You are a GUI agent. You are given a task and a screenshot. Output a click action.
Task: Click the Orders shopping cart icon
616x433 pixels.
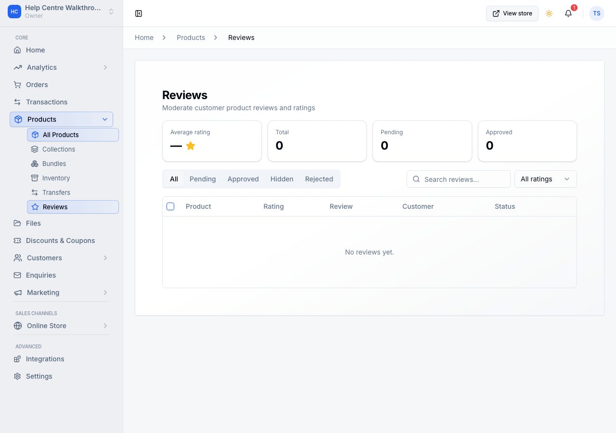coord(17,85)
